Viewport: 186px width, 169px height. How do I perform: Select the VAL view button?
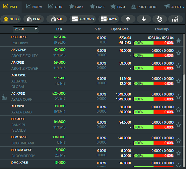coord(57,19)
